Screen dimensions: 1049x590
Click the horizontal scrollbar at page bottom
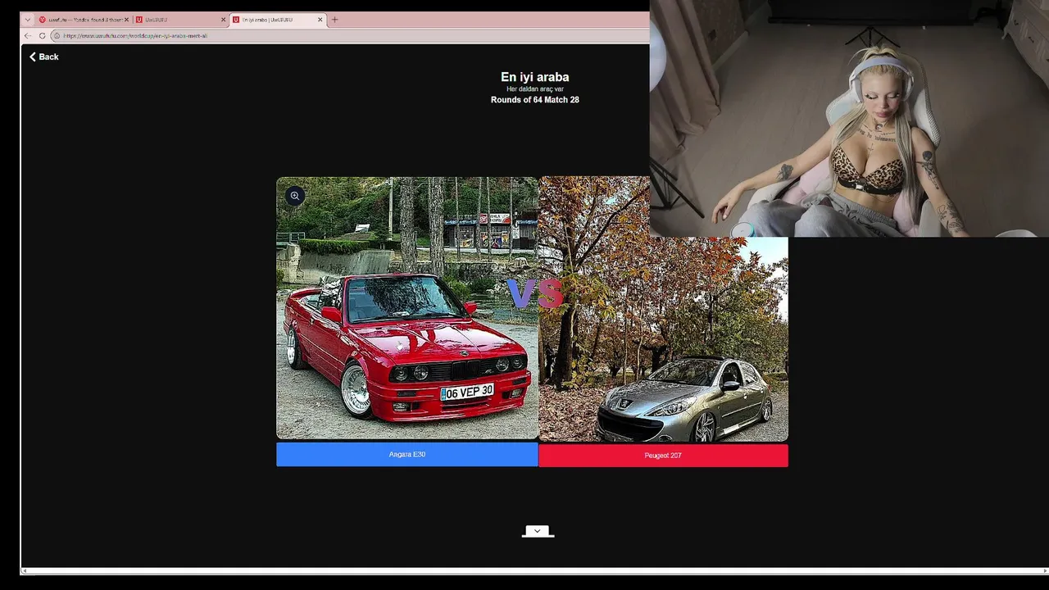pyautogui.click(x=534, y=570)
